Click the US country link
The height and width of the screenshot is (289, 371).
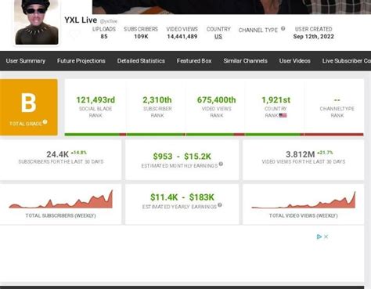tap(218, 37)
